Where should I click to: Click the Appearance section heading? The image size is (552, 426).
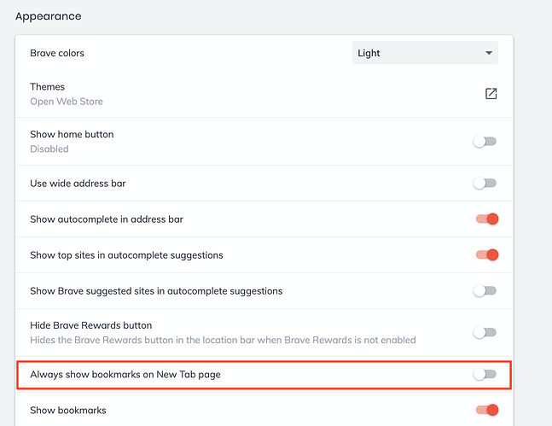coord(50,16)
